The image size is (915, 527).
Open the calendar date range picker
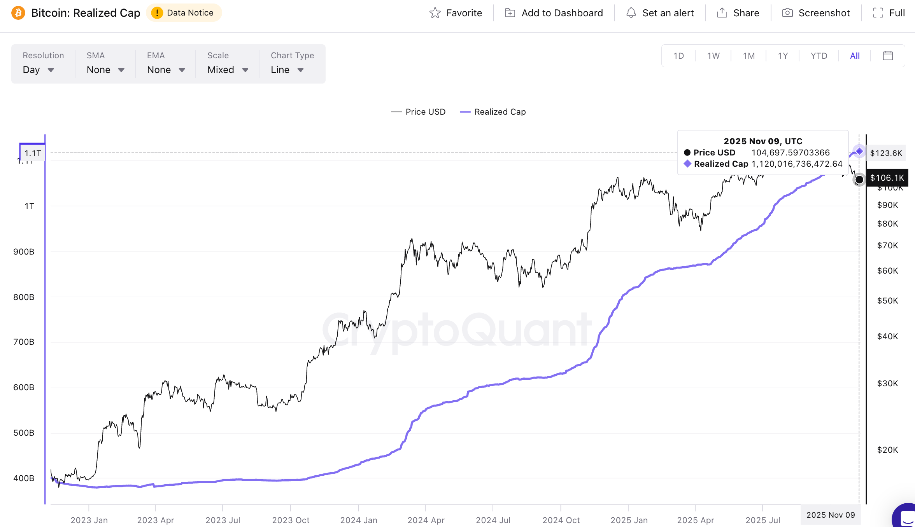tap(888, 56)
